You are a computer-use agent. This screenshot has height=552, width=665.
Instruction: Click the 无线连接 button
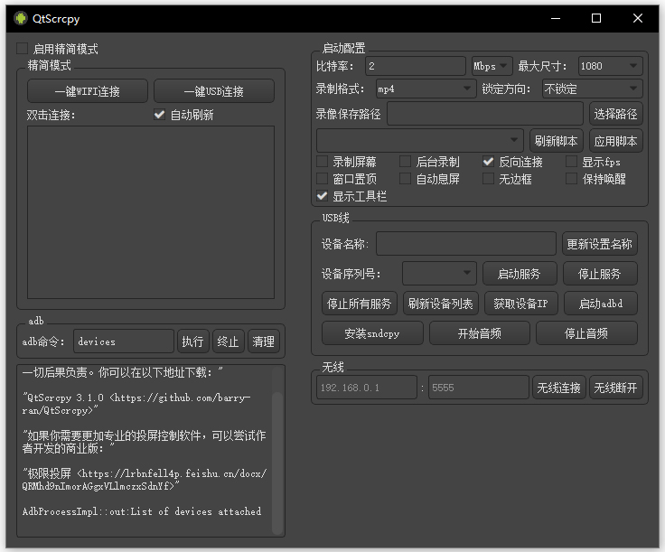(559, 388)
